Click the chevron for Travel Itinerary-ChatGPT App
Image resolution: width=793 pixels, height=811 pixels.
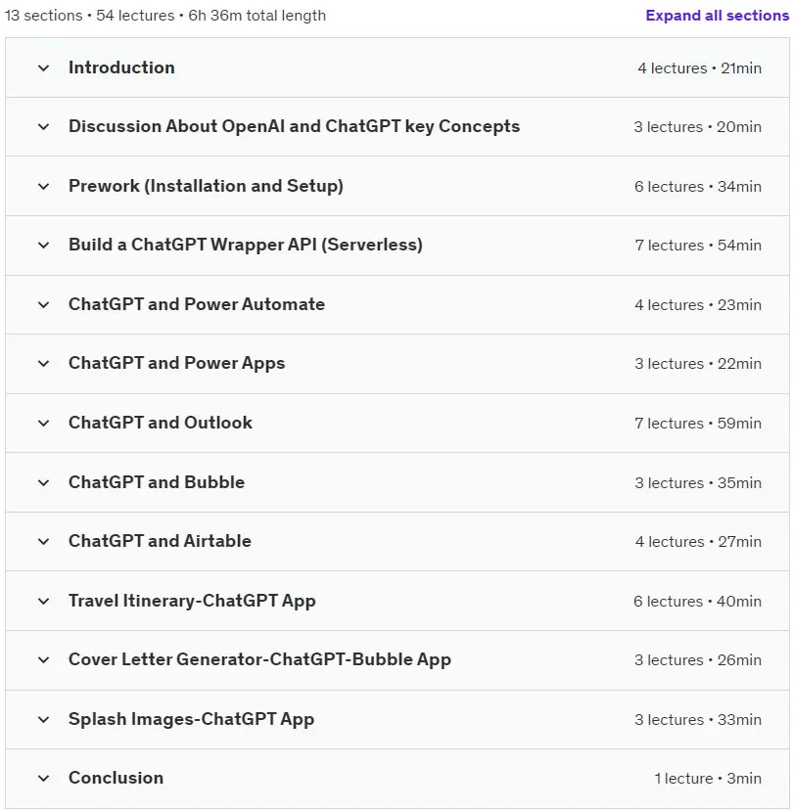tap(43, 601)
